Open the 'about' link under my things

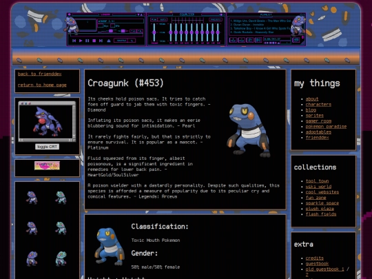[x=312, y=99]
